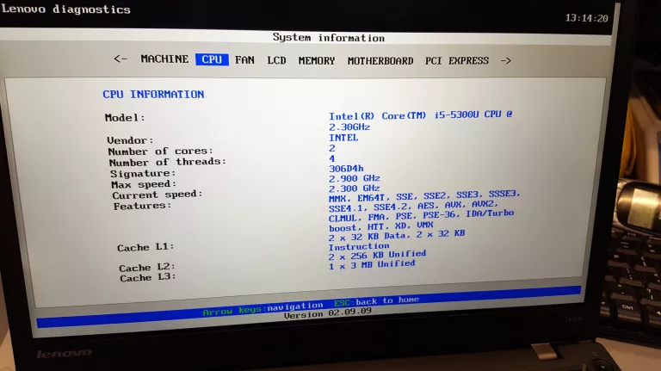Select the highlighted CPU tab
661x371 pixels.
pos(212,59)
